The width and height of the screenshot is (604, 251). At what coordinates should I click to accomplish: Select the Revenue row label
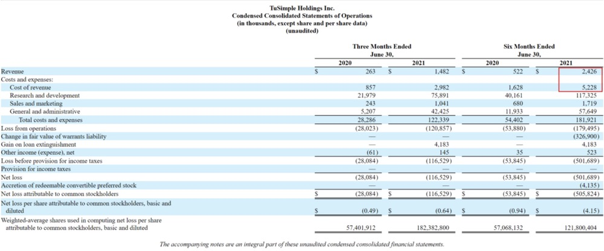[13, 71]
